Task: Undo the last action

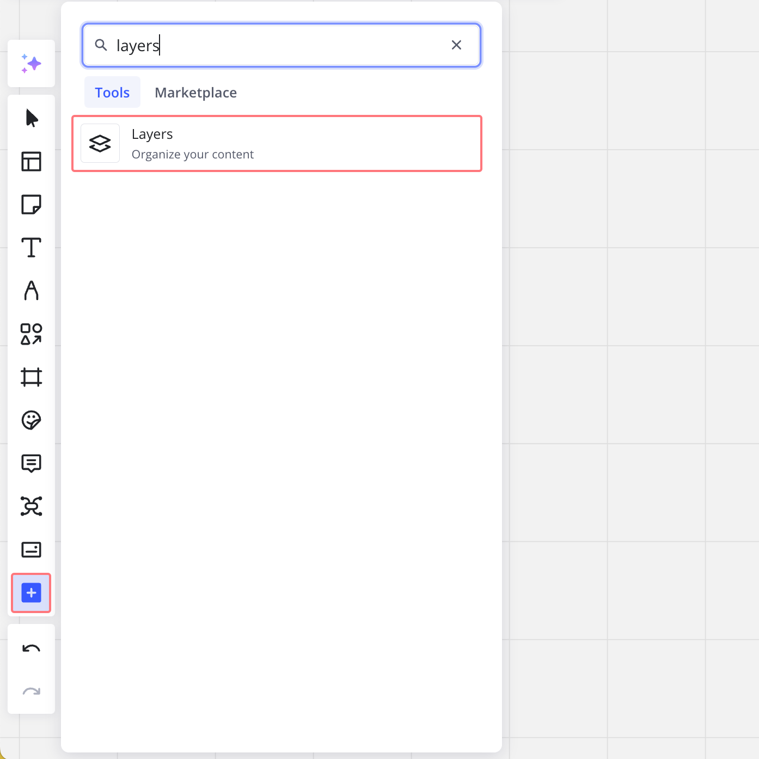Action: point(31,648)
